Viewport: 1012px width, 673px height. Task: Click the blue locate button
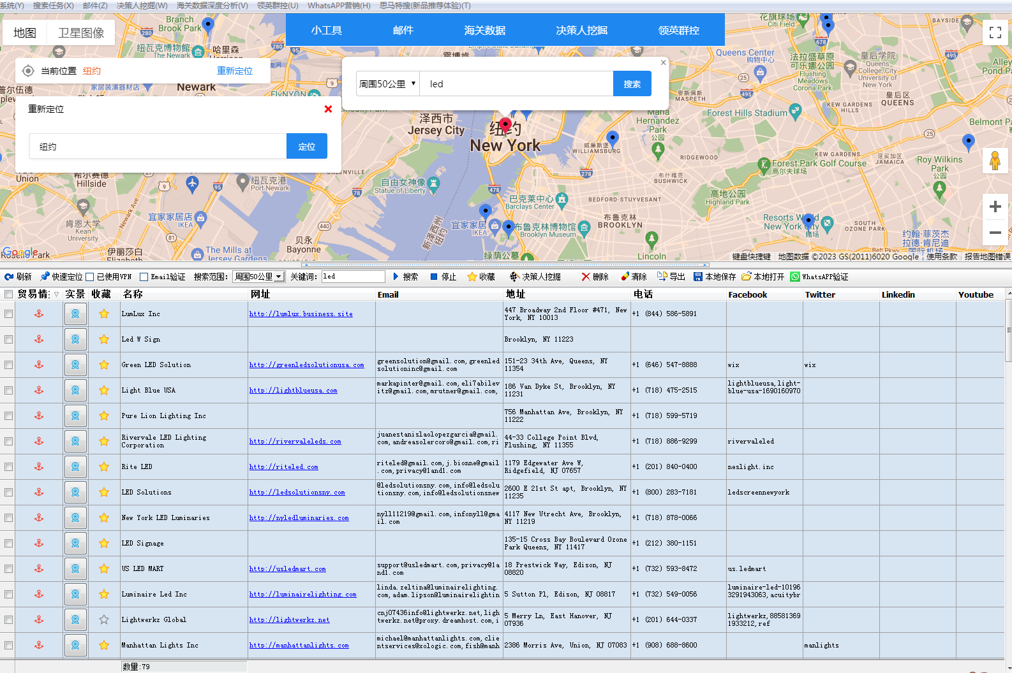click(307, 146)
